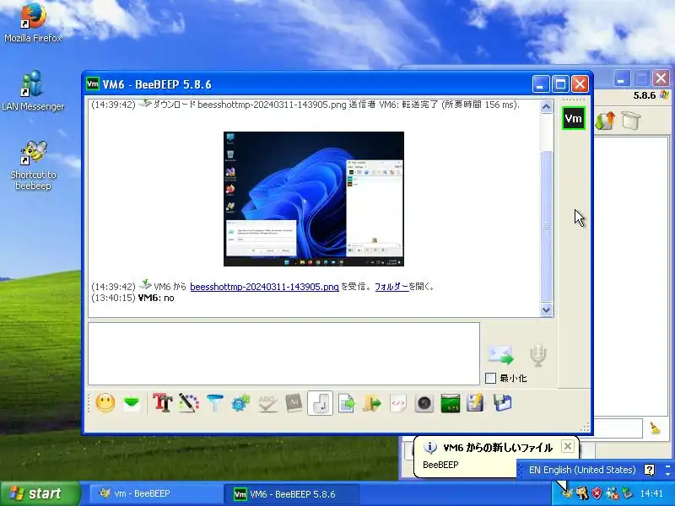
Task: Click the floppy with pencil save icon
Action: click(475, 404)
